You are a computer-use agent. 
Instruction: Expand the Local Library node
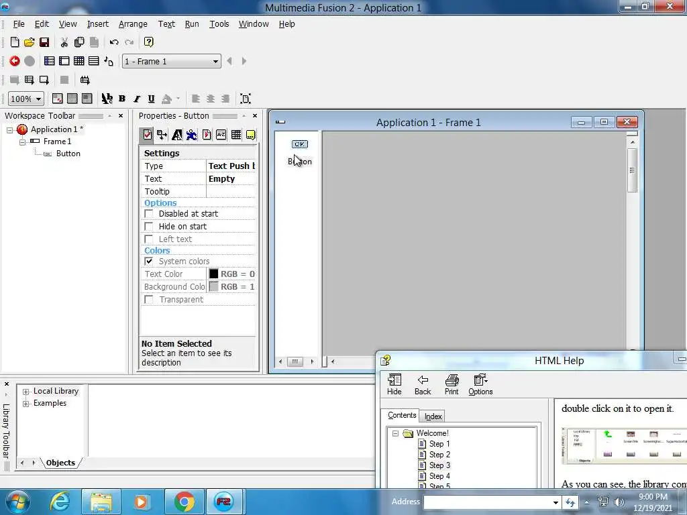tap(26, 392)
